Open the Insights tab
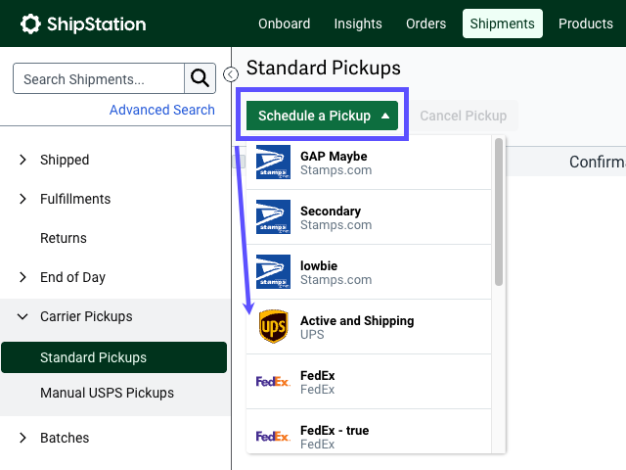Image resolution: width=626 pixels, height=470 pixels. click(x=358, y=23)
